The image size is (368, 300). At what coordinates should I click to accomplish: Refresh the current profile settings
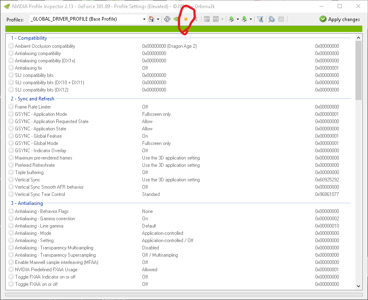click(167, 19)
